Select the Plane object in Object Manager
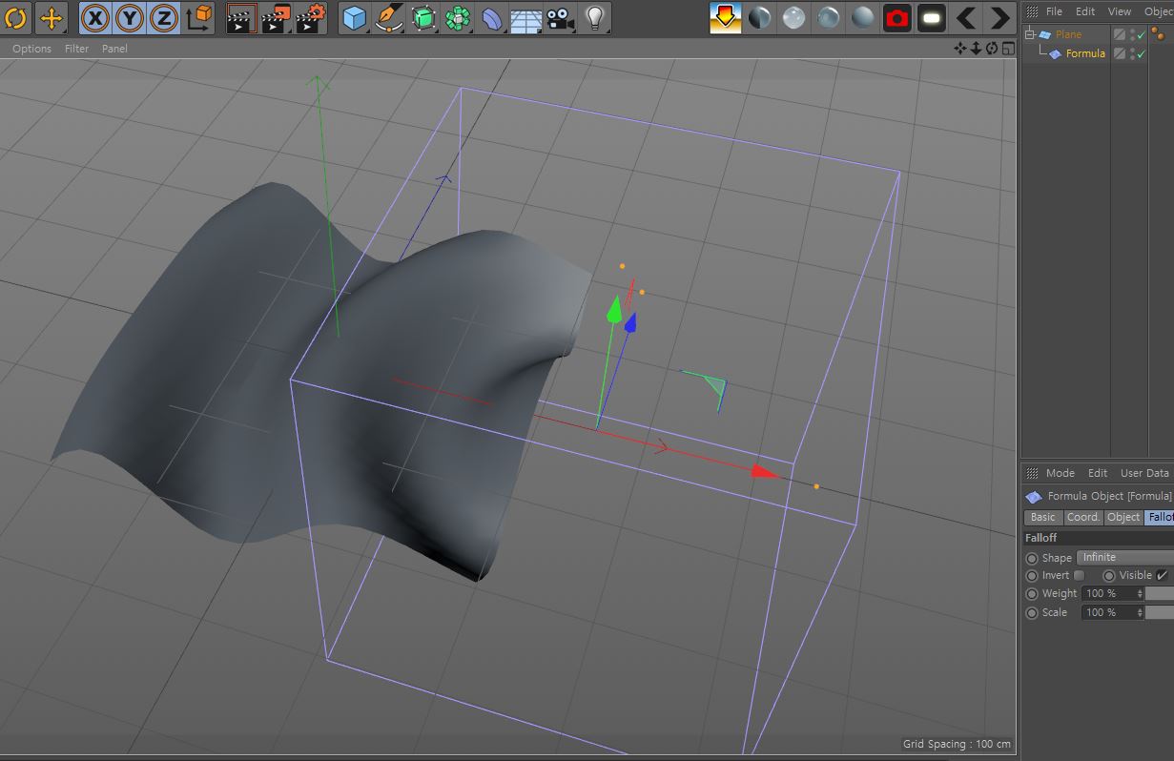The height and width of the screenshot is (761, 1174). 1068,34
